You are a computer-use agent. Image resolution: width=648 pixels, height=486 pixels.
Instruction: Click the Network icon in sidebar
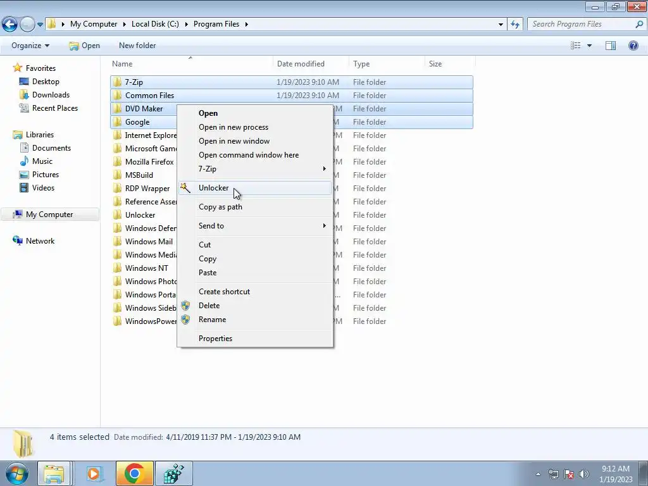pos(17,240)
